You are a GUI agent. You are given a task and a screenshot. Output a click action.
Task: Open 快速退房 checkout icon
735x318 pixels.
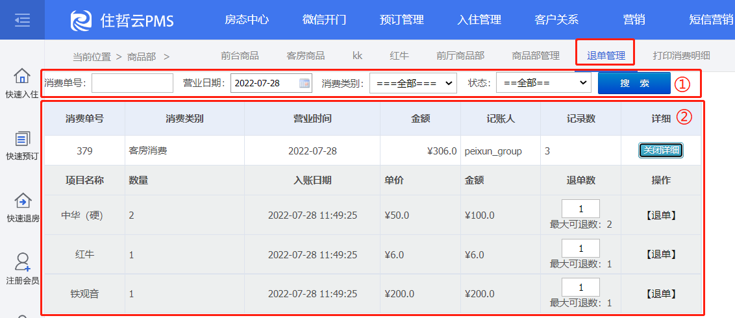click(x=22, y=201)
